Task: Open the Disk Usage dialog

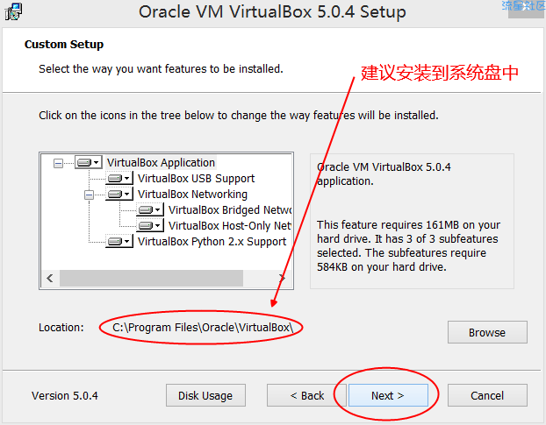Action: click(205, 395)
